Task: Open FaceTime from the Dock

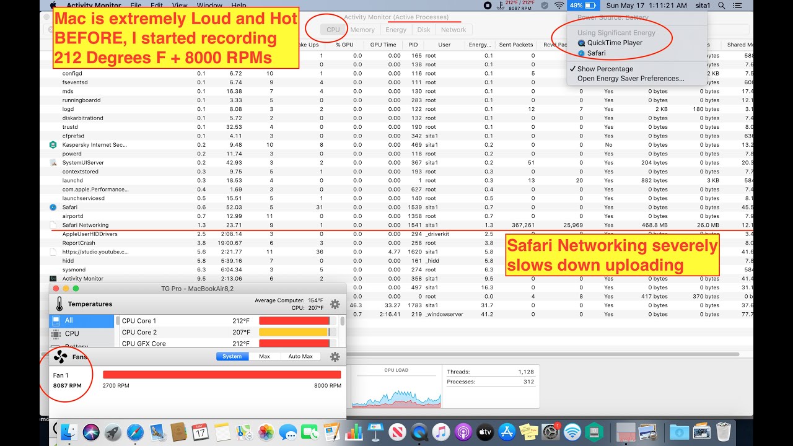Action: tap(310, 432)
